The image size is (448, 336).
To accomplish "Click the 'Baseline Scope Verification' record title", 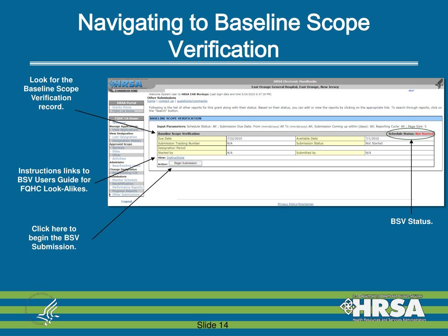I will (178, 134).
